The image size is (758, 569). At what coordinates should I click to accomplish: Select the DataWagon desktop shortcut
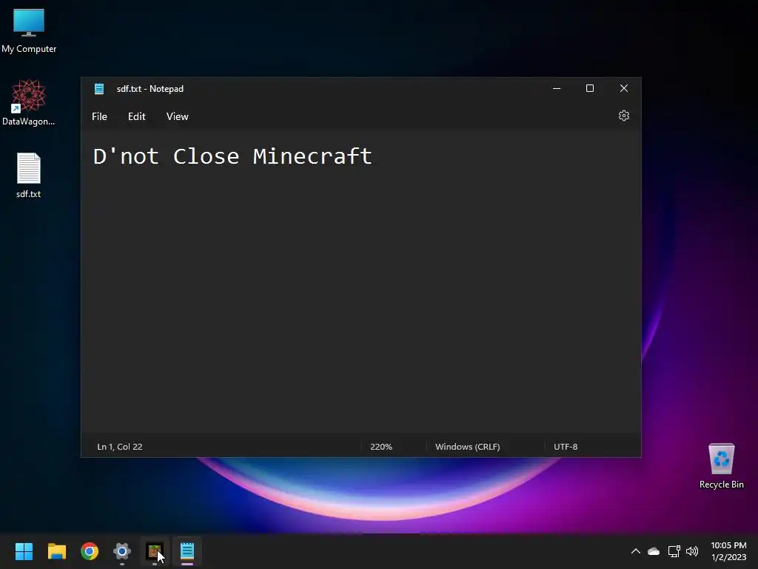coord(29,102)
